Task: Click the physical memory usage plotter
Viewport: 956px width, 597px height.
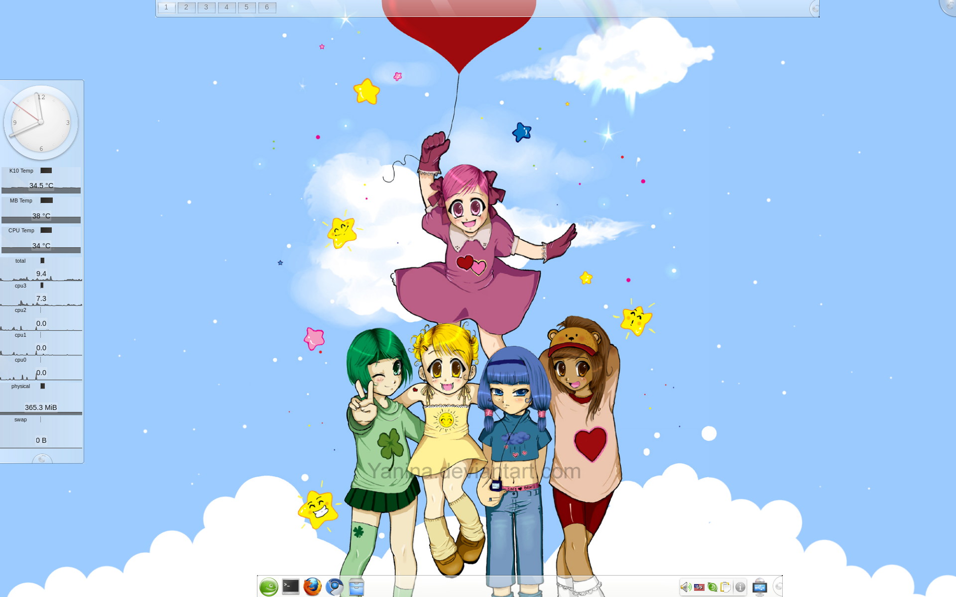Action: tap(41, 399)
